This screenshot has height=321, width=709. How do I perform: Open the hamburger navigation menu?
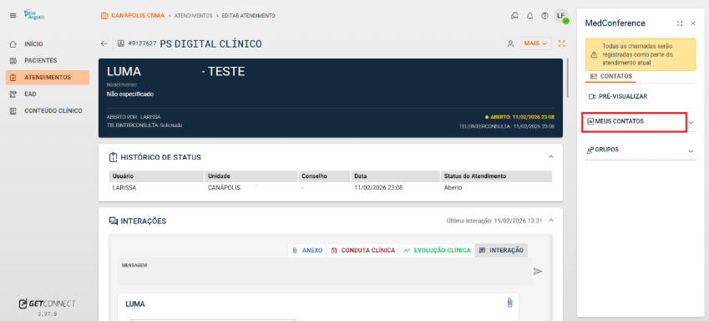[13, 15]
